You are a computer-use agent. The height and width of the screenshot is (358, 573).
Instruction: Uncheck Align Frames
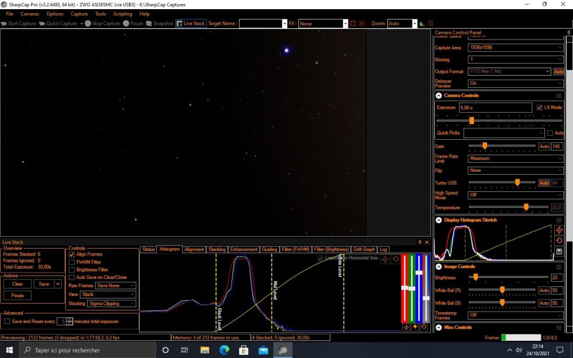pos(72,254)
